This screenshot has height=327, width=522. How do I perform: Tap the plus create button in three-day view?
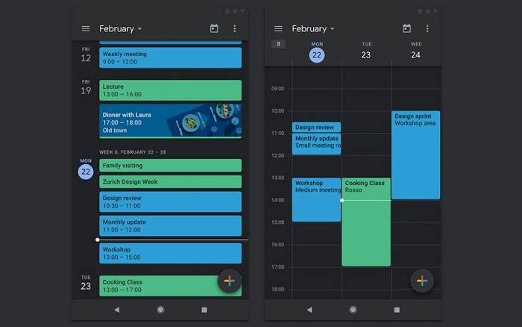click(x=422, y=281)
